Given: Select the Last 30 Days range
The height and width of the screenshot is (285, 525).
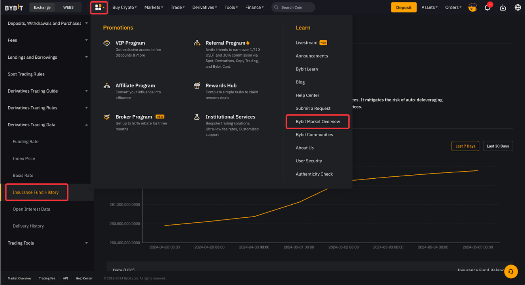Looking at the screenshot, I should (497, 146).
